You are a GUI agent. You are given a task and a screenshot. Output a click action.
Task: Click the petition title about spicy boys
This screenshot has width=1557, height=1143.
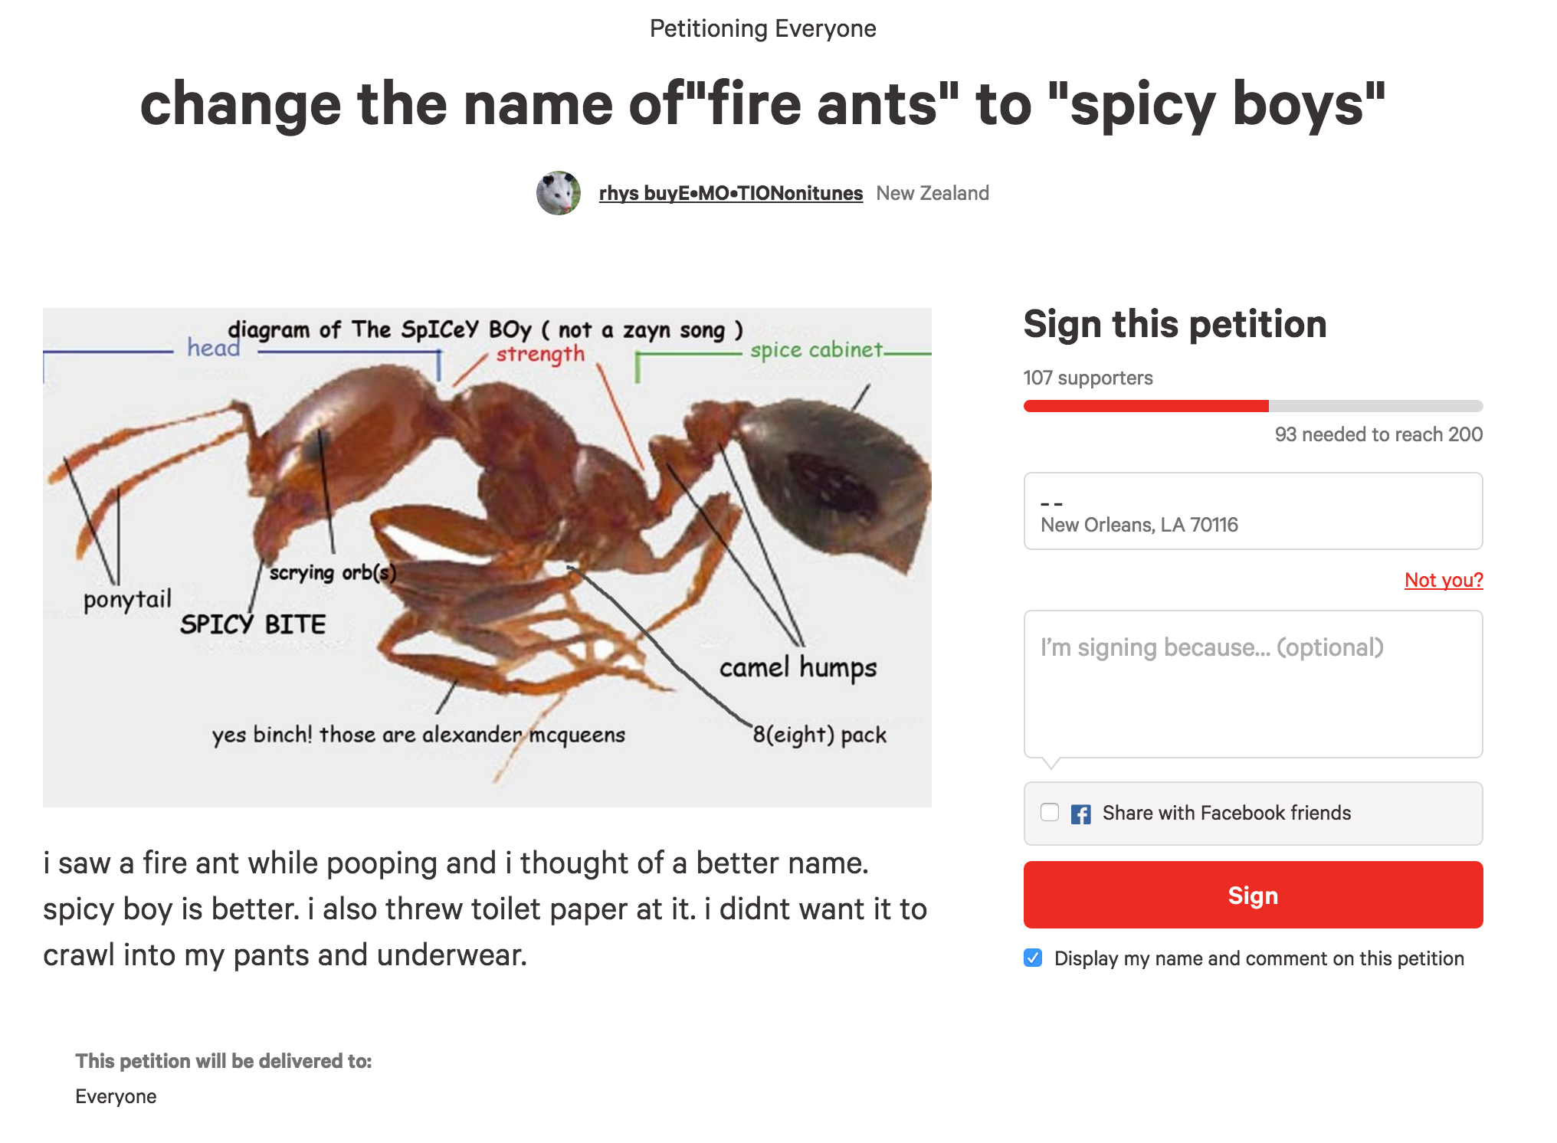[x=762, y=103]
